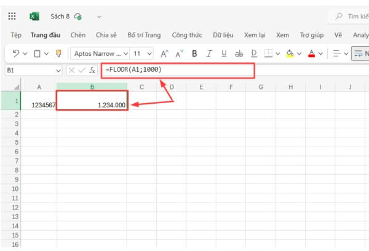Apply the yellow fill color bucket
This screenshot has height=251, width=369.
290,53
